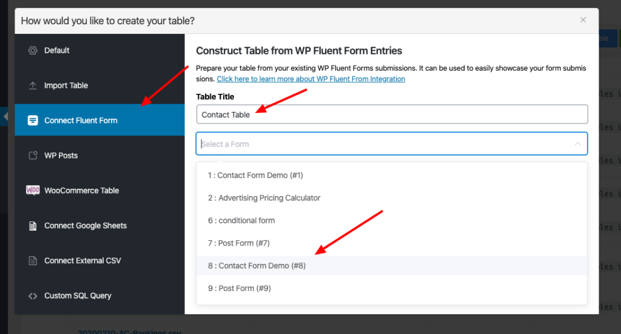Open the WP Fluent Form Integration link

310,79
